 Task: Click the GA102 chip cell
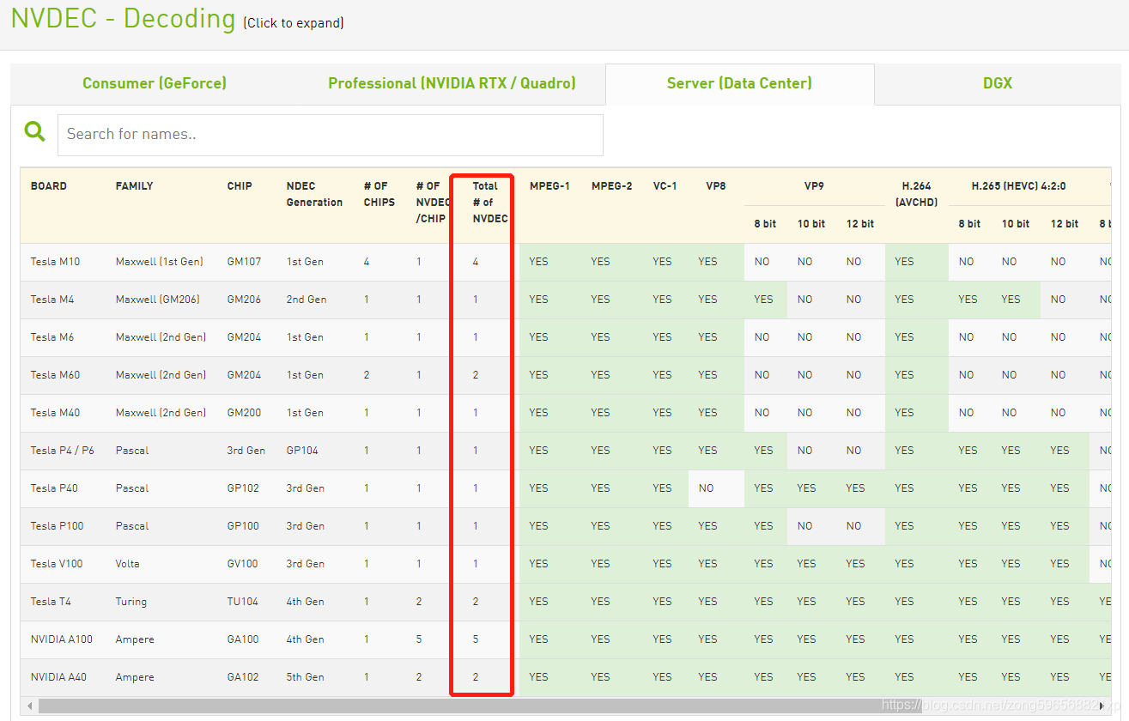[243, 677]
